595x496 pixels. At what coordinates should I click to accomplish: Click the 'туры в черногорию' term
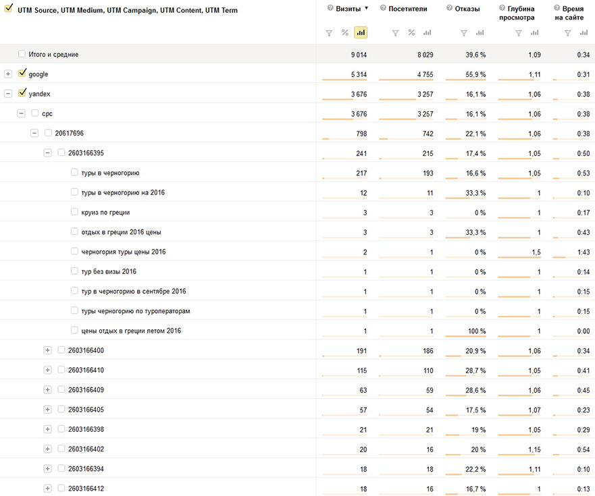110,173
